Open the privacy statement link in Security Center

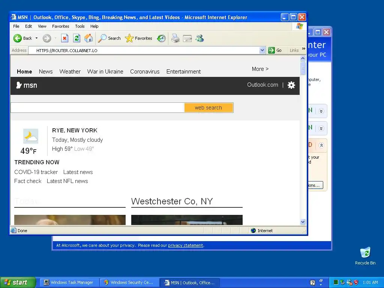185,245
